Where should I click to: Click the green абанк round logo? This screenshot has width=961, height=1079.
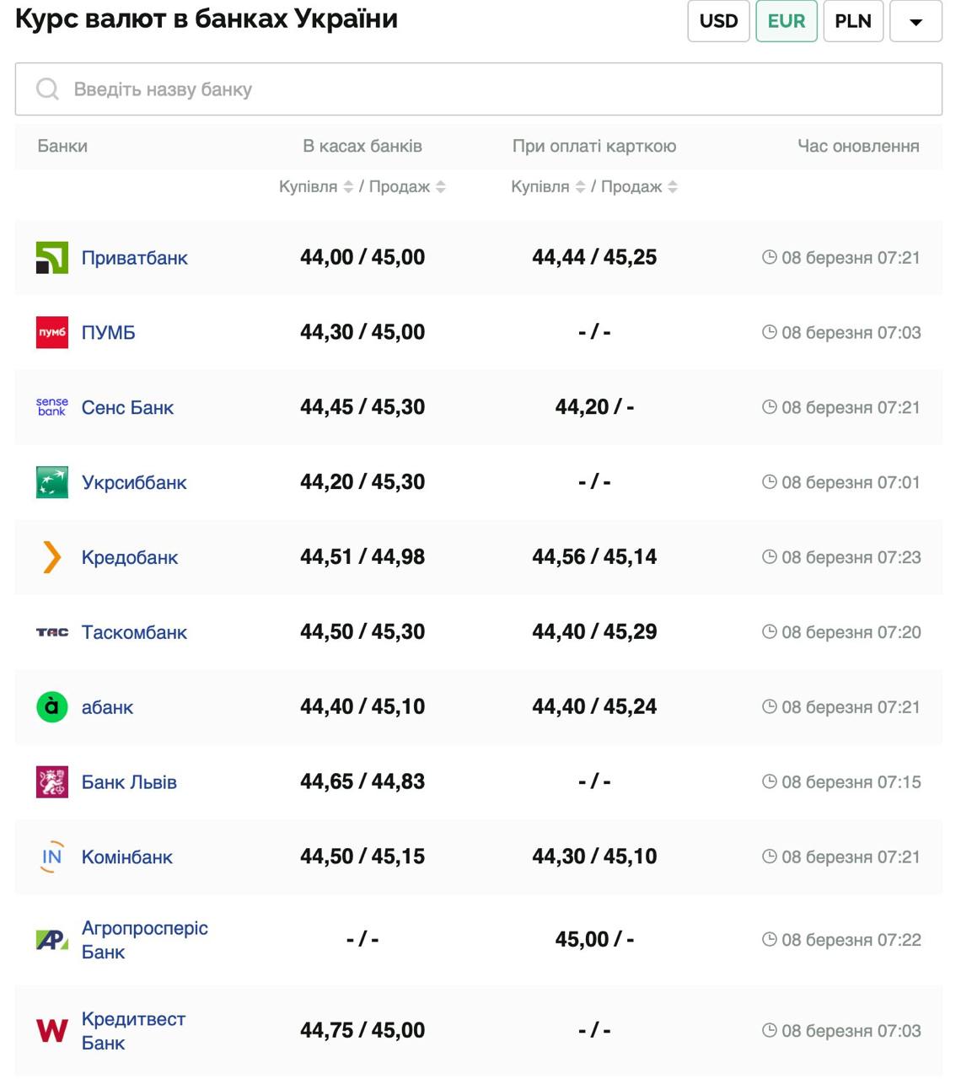tap(51, 706)
